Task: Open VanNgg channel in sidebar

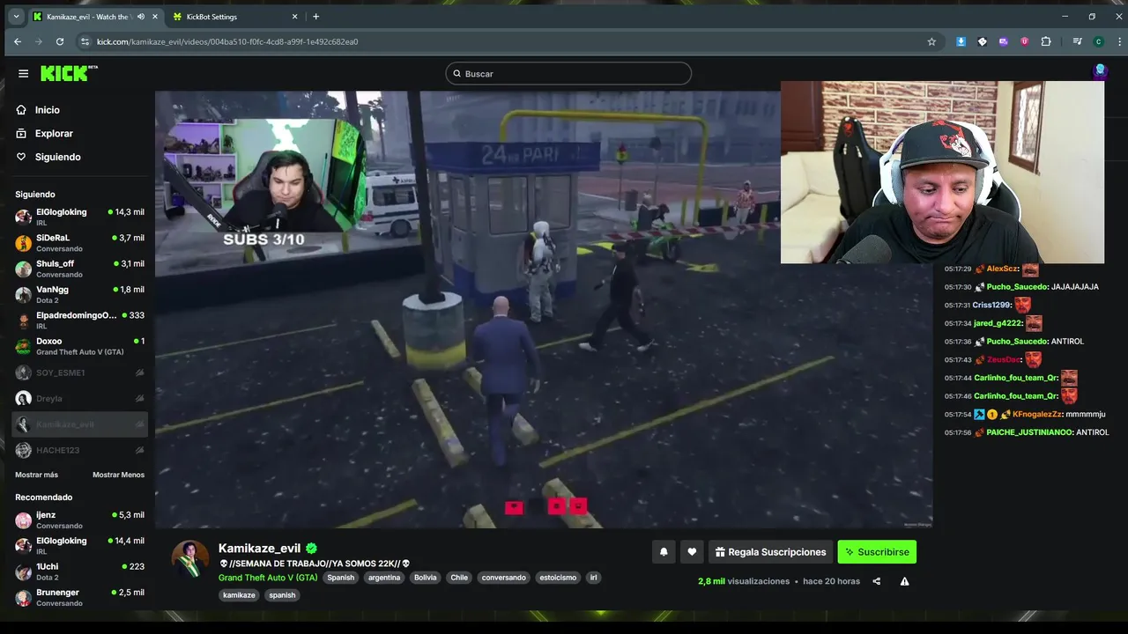Action: [79, 294]
